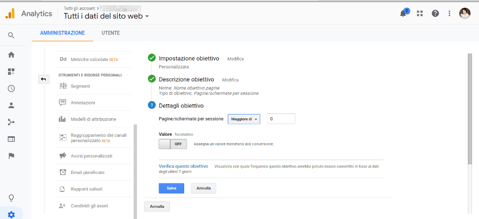Click the Raggruppamento dei canali icon
Image resolution: width=479 pixels, height=219 pixels.
click(63, 137)
